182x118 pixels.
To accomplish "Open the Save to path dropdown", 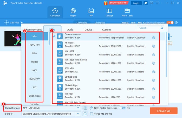I will [x=78, y=114].
